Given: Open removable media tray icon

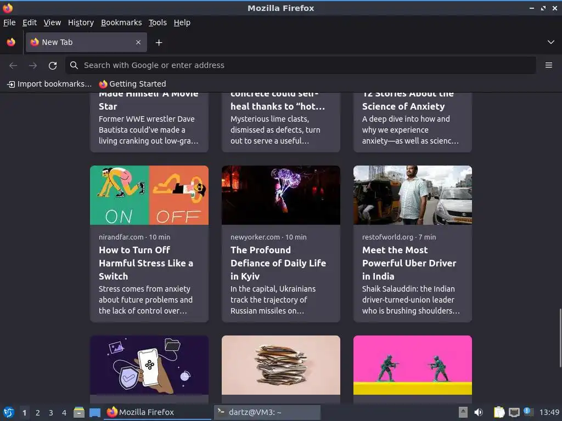Looking at the screenshot, I should [x=463, y=412].
